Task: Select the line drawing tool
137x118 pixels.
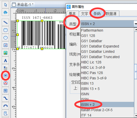Action: (5, 22)
